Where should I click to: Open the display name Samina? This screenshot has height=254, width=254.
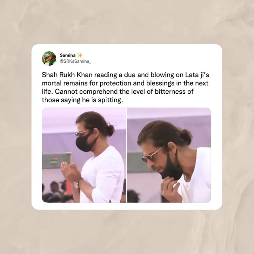[x=68, y=55]
